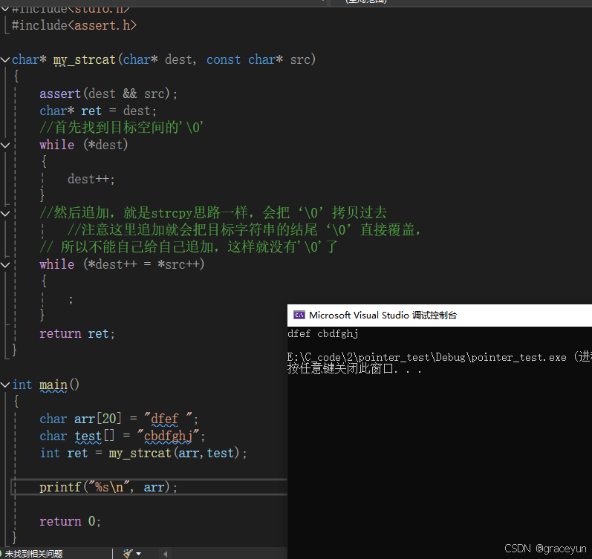Click the comment 注意这里追加就会把目标字符串
Viewport: 592px width, 559px height.
click(x=244, y=230)
